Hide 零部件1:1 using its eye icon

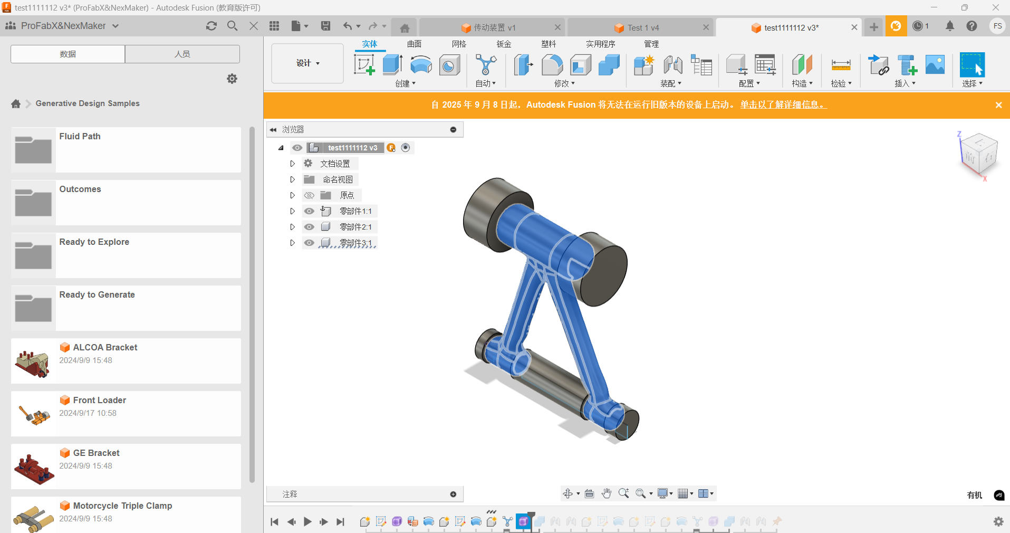(310, 211)
